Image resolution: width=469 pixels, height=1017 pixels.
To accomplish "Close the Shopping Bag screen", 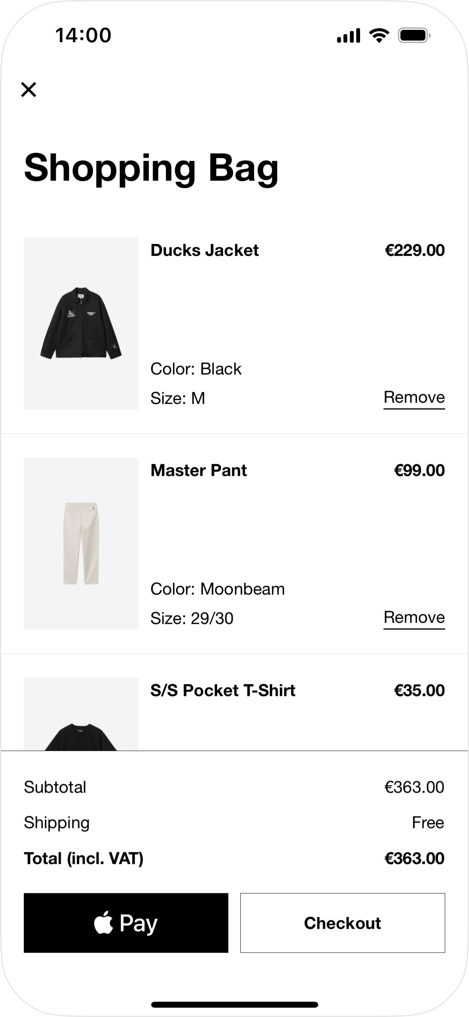I will tap(29, 90).
